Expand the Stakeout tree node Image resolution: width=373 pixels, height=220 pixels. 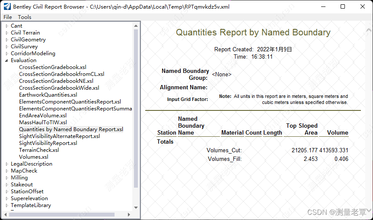(x=7, y=184)
